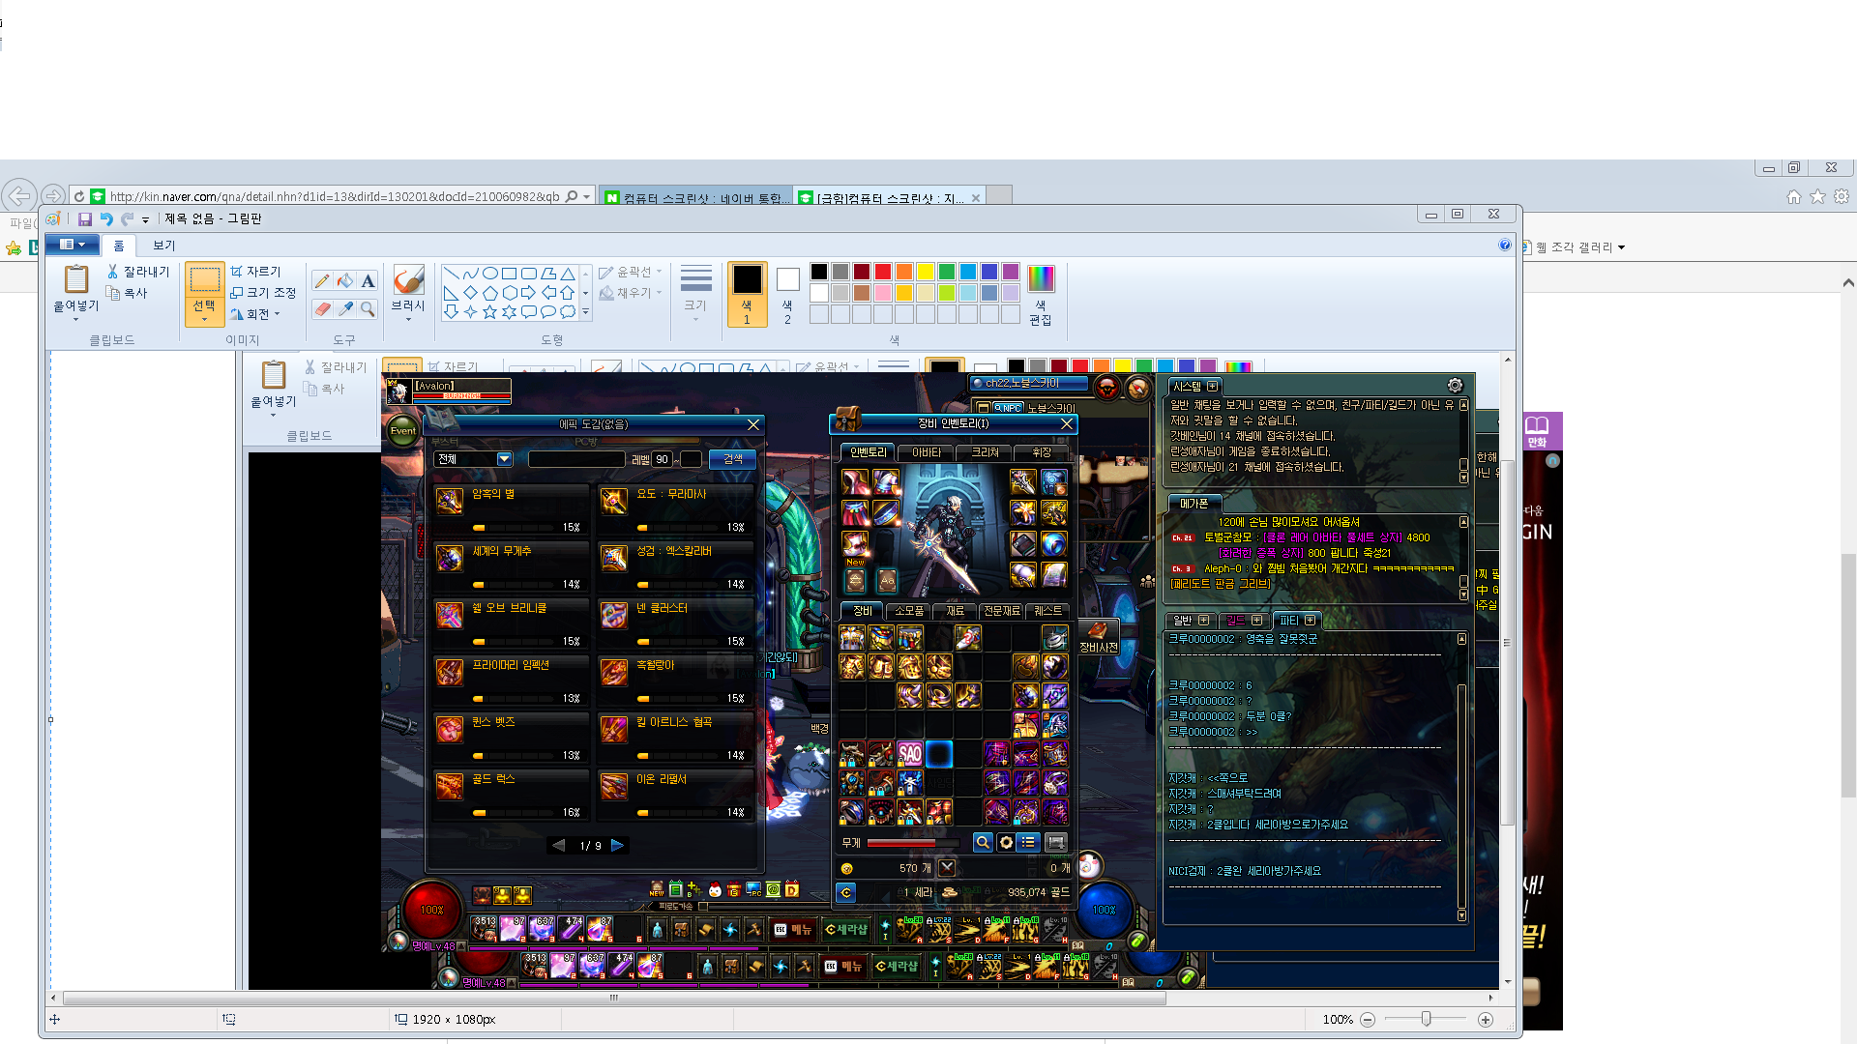
Task: Click the zoom in plus button
Action: point(1486,1020)
